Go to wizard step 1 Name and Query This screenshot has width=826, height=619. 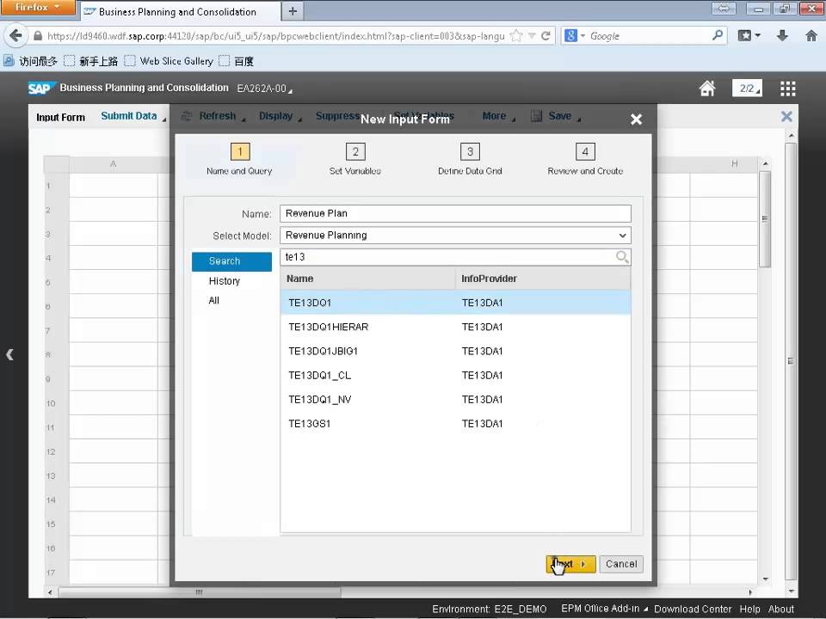click(240, 159)
